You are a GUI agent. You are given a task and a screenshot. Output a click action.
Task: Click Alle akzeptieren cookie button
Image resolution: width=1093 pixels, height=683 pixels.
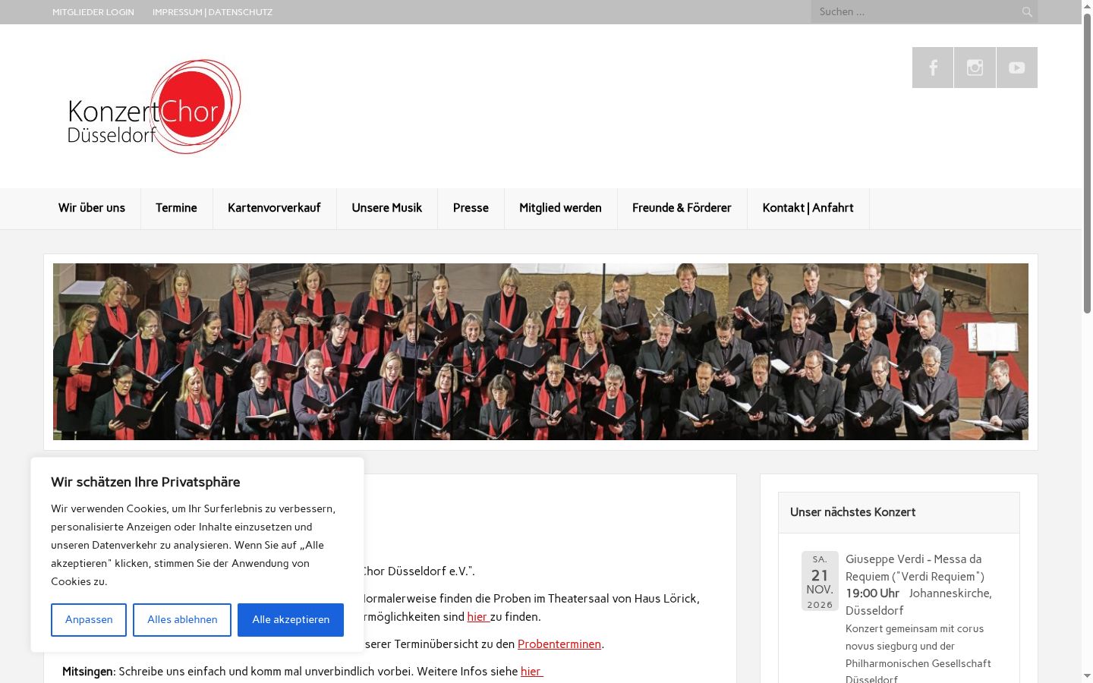tap(291, 620)
